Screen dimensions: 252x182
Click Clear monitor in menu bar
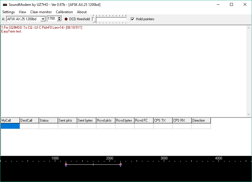pyautogui.click(x=41, y=12)
